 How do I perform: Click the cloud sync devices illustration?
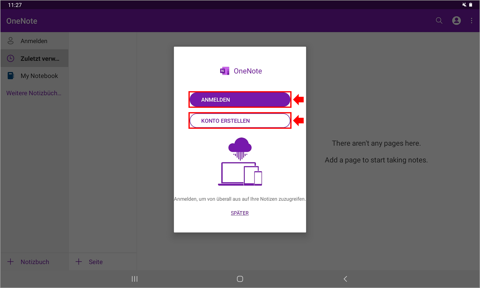click(240, 161)
